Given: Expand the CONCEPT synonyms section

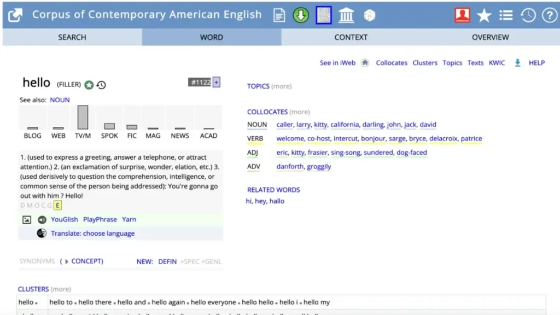Looking at the screenshot, I should click(x=87, y=261).
